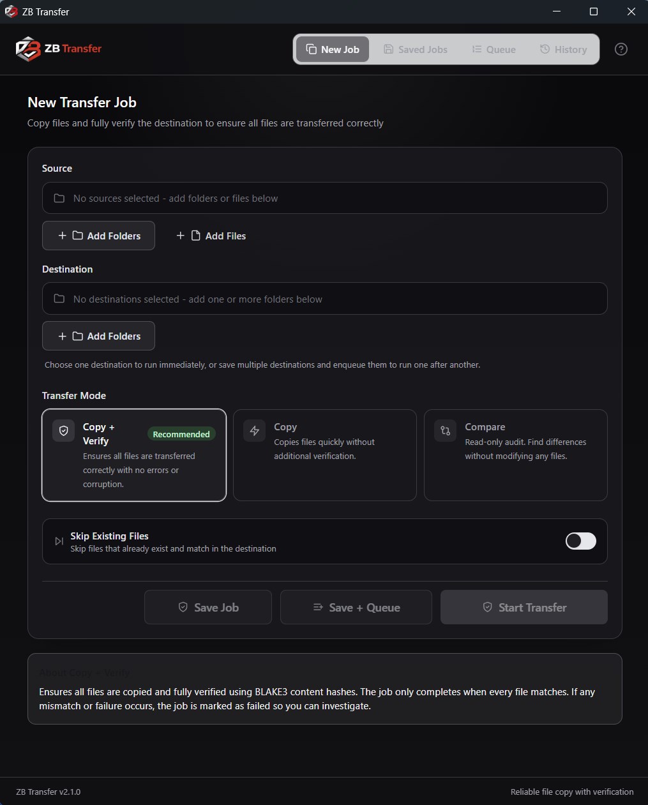The width and height of the screenshot is (648, 805).
Task: Click the lightning bolt icon on Copy card
Action: [254, 431]
